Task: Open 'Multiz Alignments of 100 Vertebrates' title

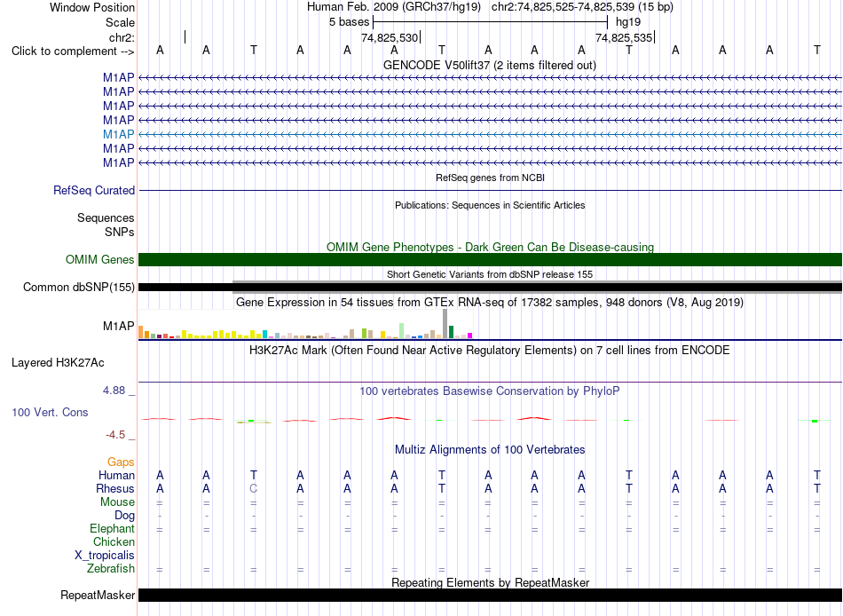Action: (x=490, y=450)
